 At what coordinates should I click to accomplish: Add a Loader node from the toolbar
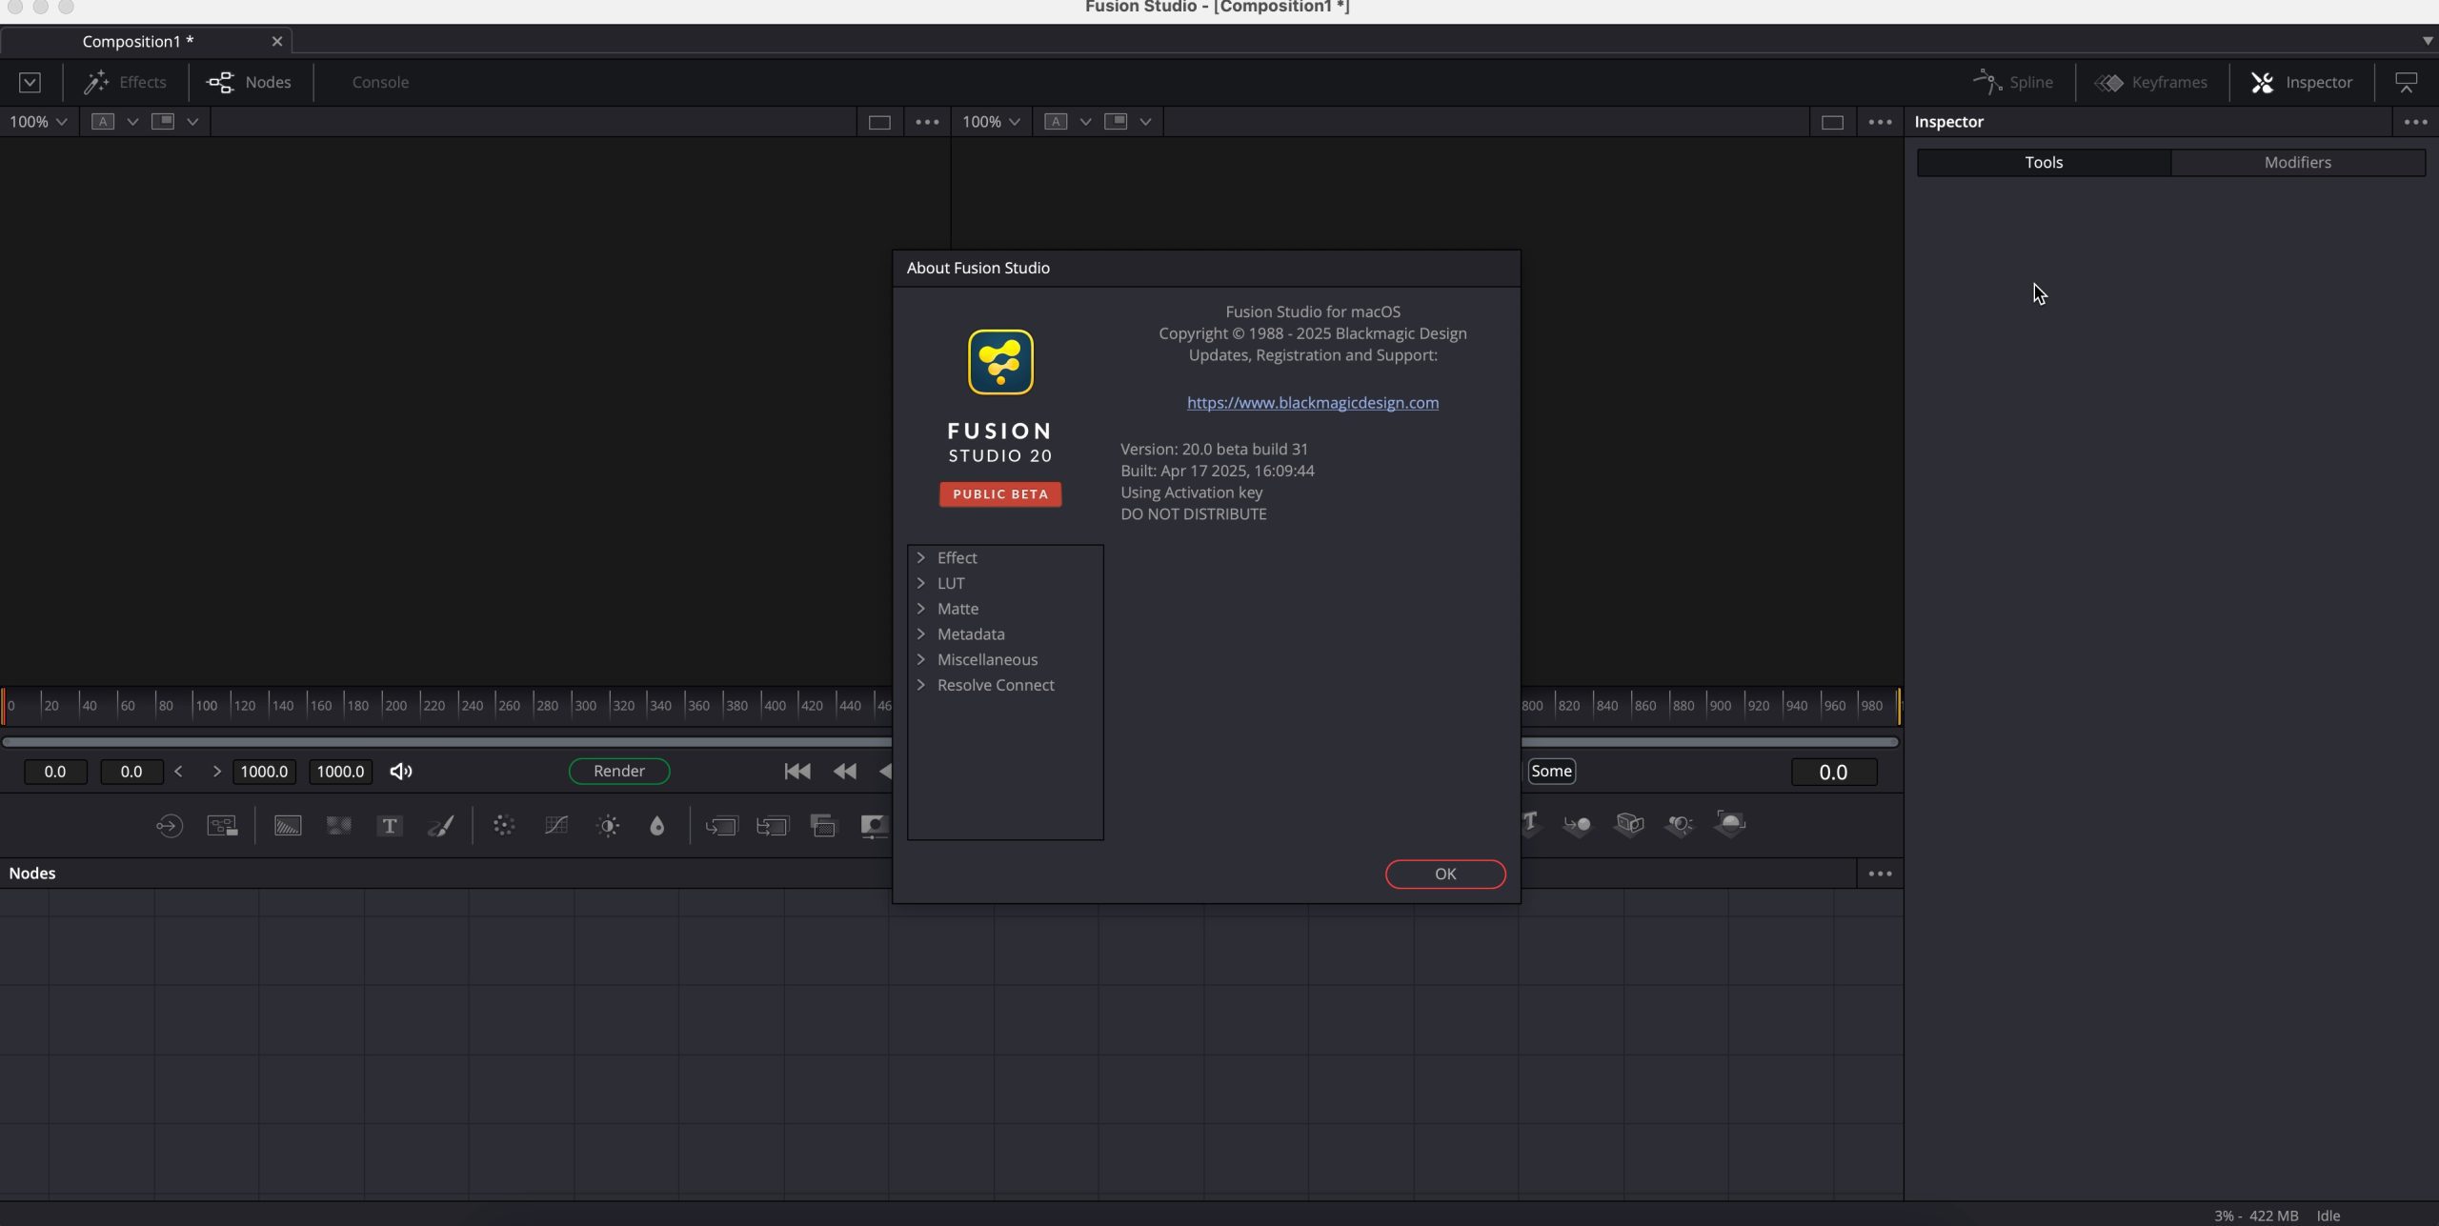tap(170, 825)
